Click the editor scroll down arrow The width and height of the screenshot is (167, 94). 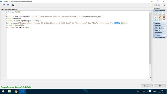click(150, 78)
